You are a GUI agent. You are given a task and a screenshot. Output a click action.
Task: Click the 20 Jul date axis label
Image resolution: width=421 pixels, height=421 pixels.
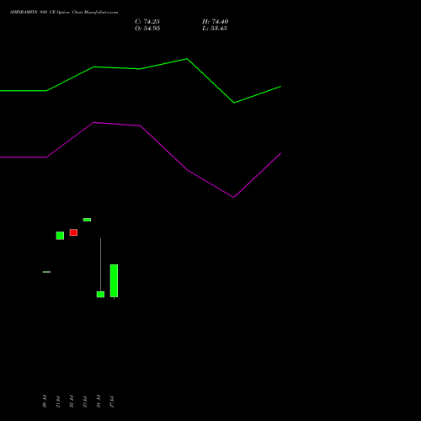[45, 401]
